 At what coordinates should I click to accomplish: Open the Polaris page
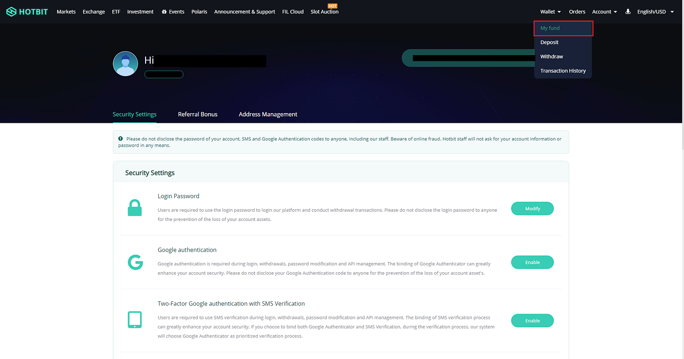click(x=199, y=12)
